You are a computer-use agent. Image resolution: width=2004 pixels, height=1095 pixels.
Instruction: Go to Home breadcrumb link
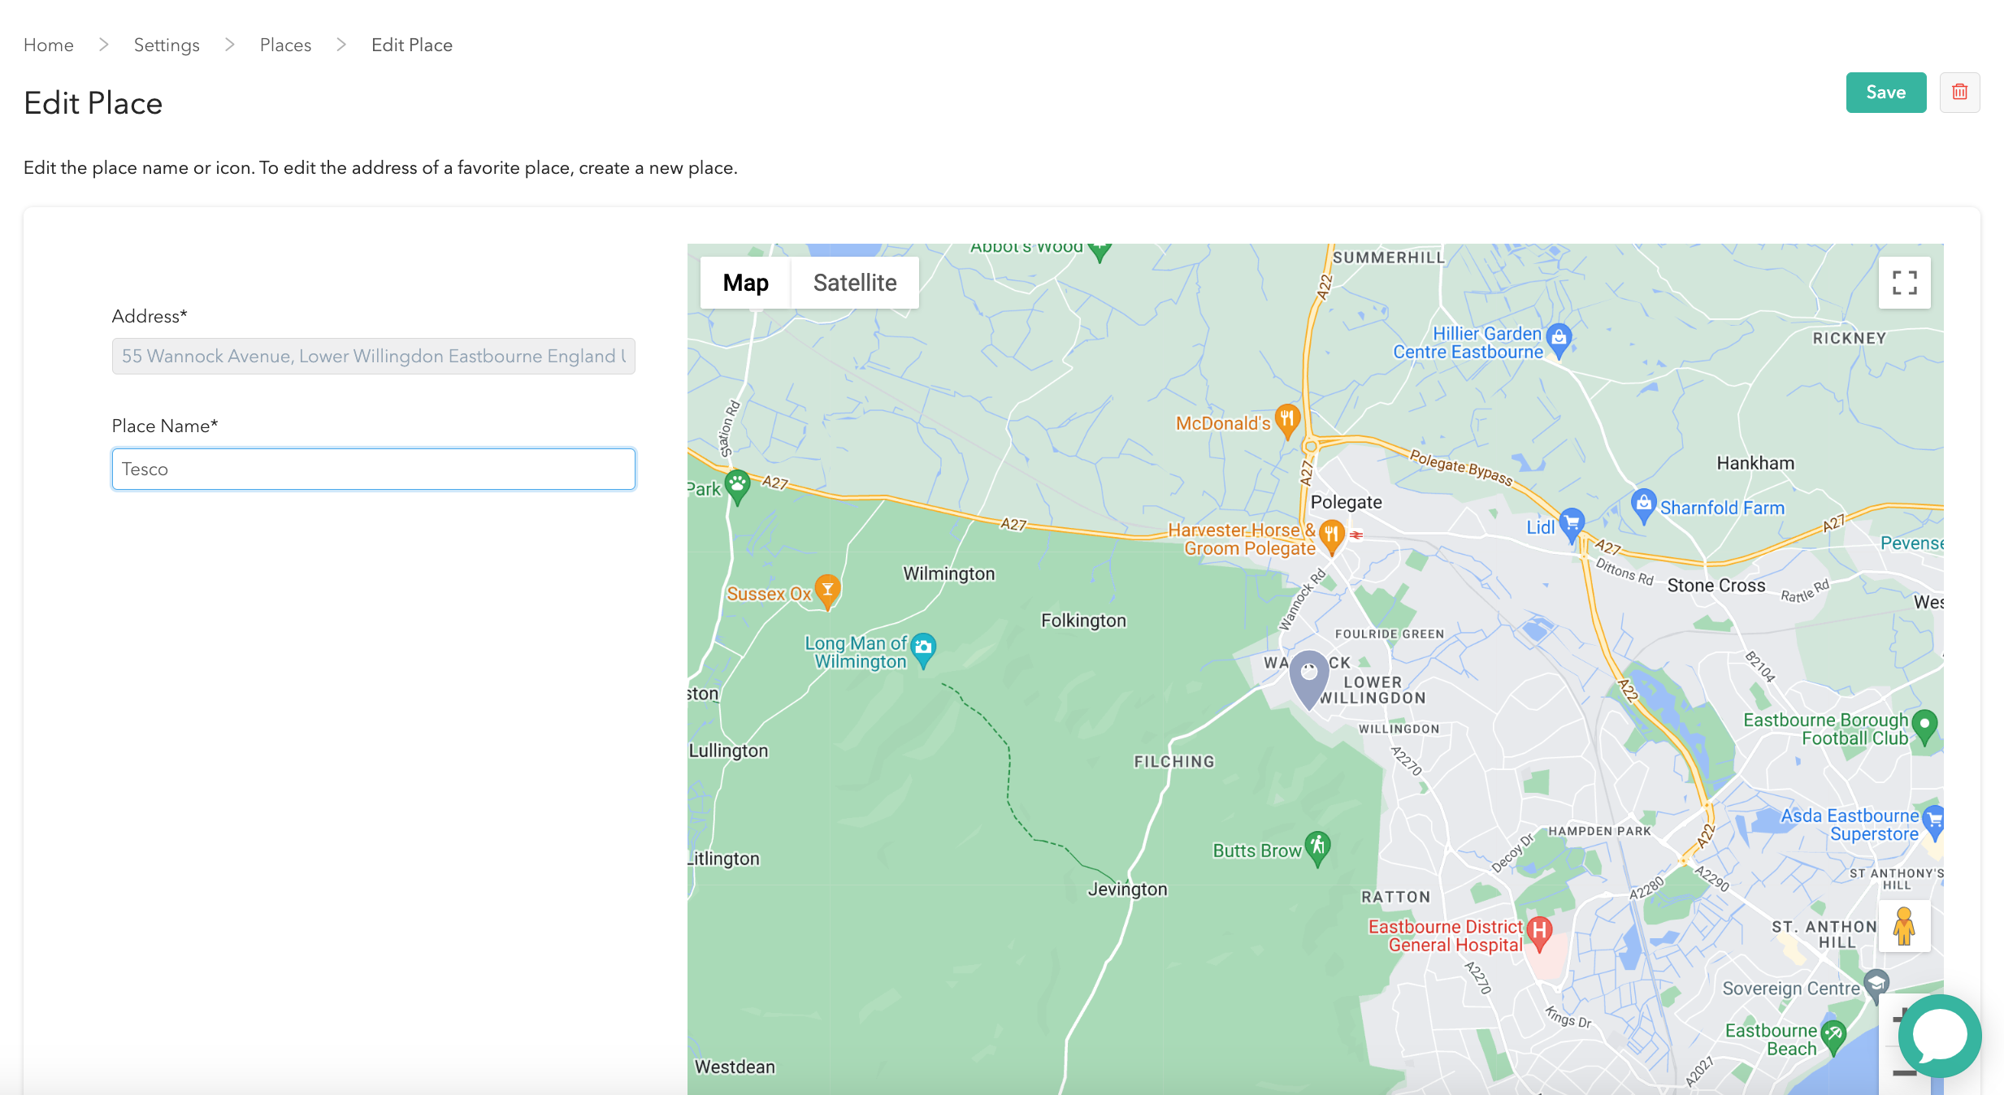tap(49, 45)
